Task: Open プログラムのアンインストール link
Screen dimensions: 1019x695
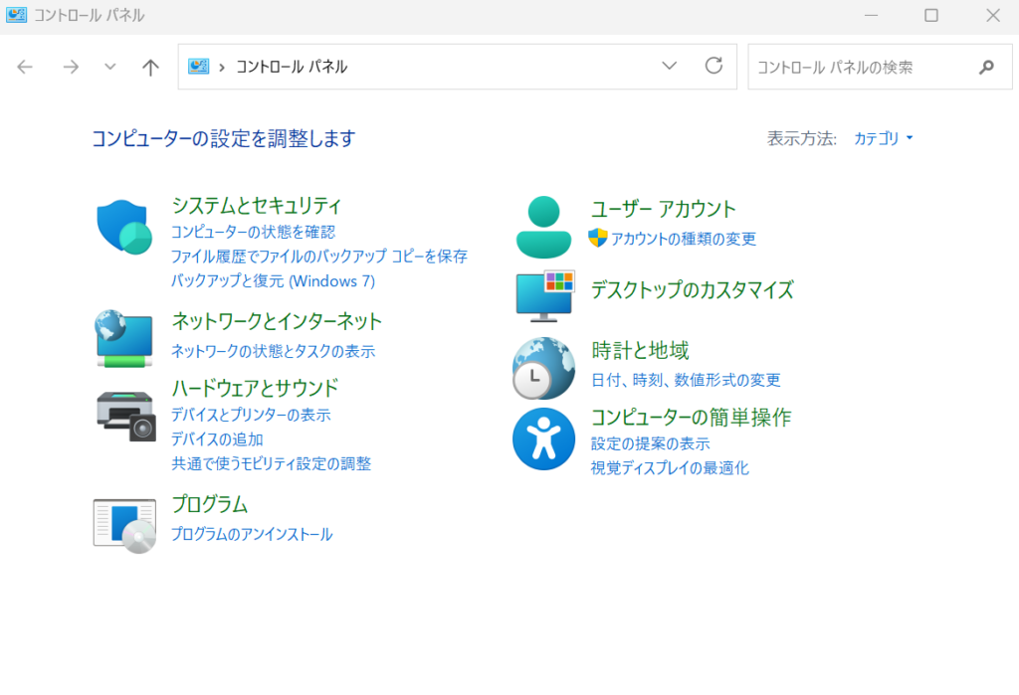Action: point(252,534)
